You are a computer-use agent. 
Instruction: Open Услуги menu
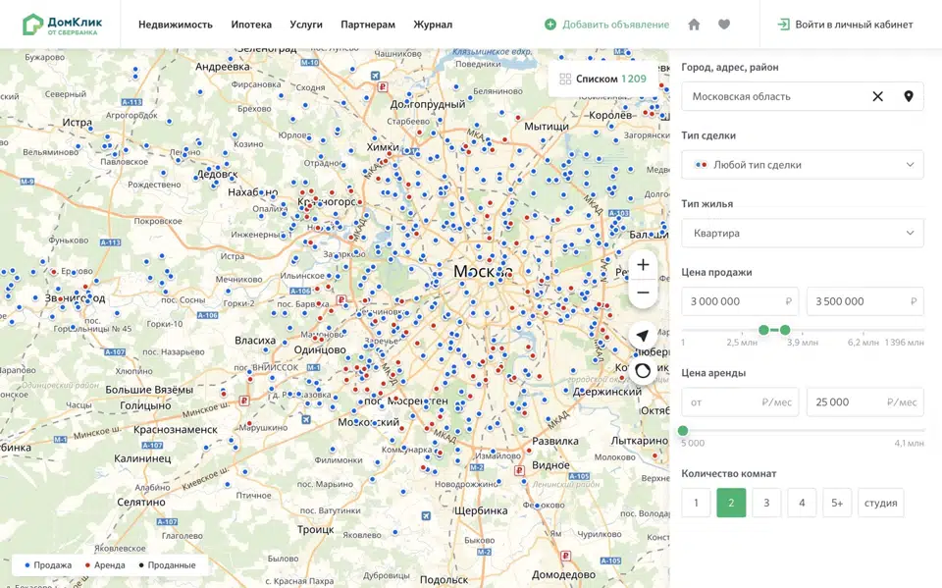(306, 25)
